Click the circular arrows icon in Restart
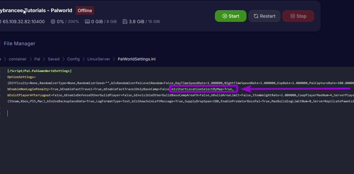 tap(256, 16)
